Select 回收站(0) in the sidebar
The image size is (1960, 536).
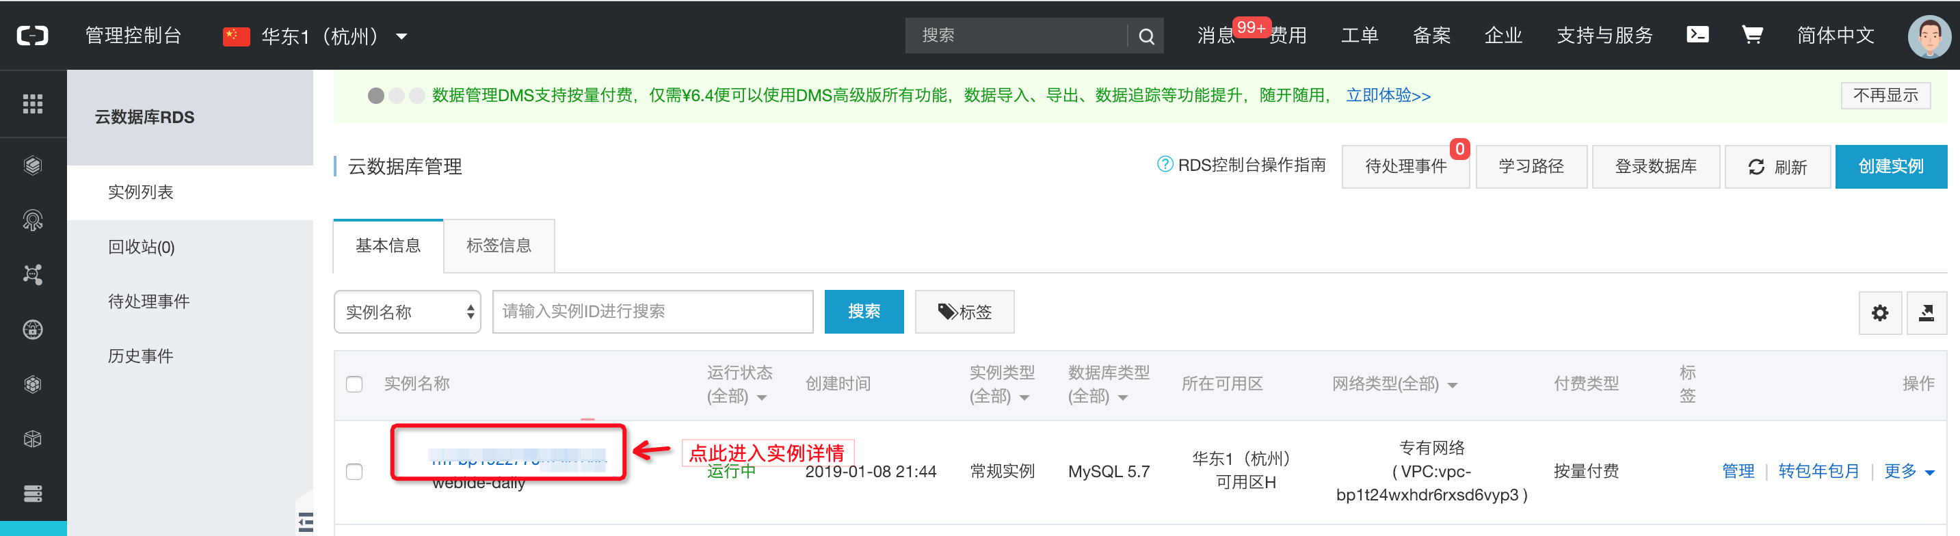coord(142,247)
